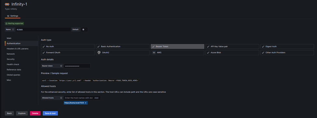Select Other Auth Providers option
This screenshot has height=118, width=317.
pos(287,53)
